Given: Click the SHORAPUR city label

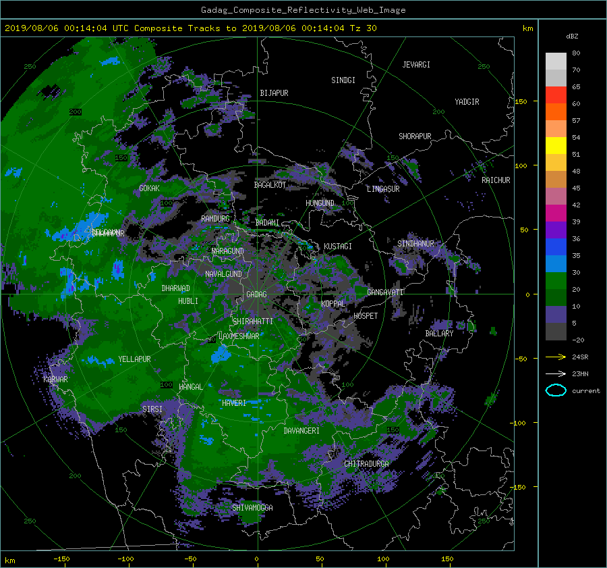Looking at the screenshot, I should (x=415, y=136).
